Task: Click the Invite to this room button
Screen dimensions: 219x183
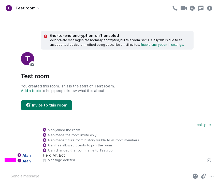Action: pos(47,105)
